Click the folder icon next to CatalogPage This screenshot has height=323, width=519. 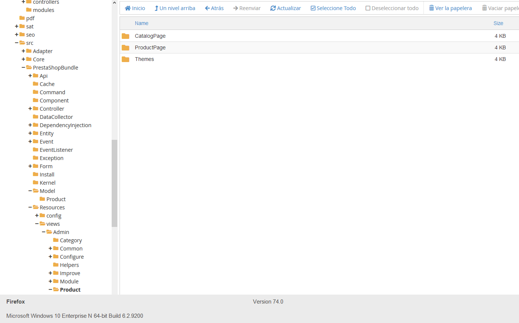tap(126, 36)
